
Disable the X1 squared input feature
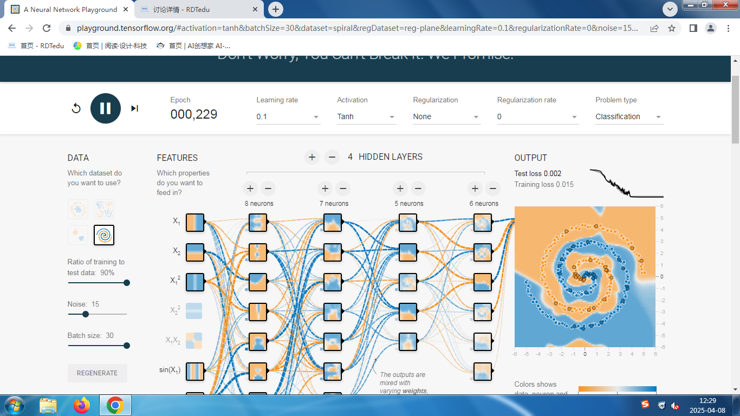click(x=194, y=282)
